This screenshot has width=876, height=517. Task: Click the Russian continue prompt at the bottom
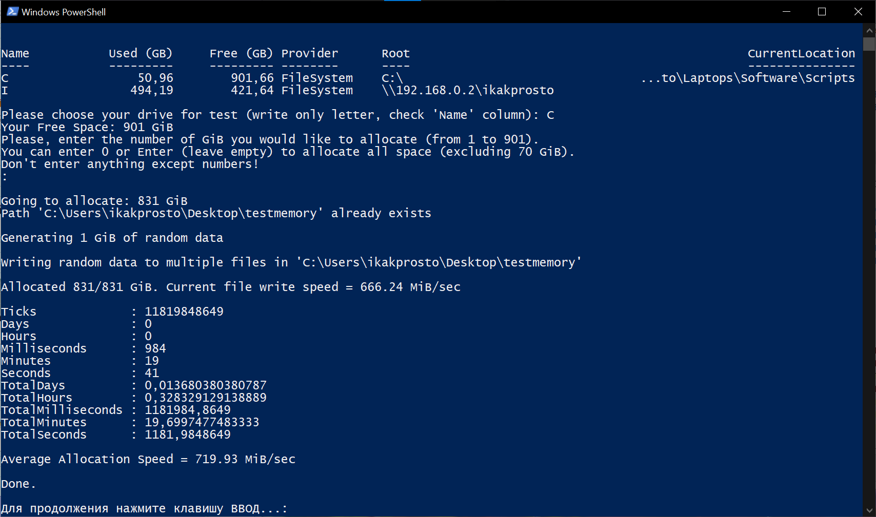(x=144, y=509)
